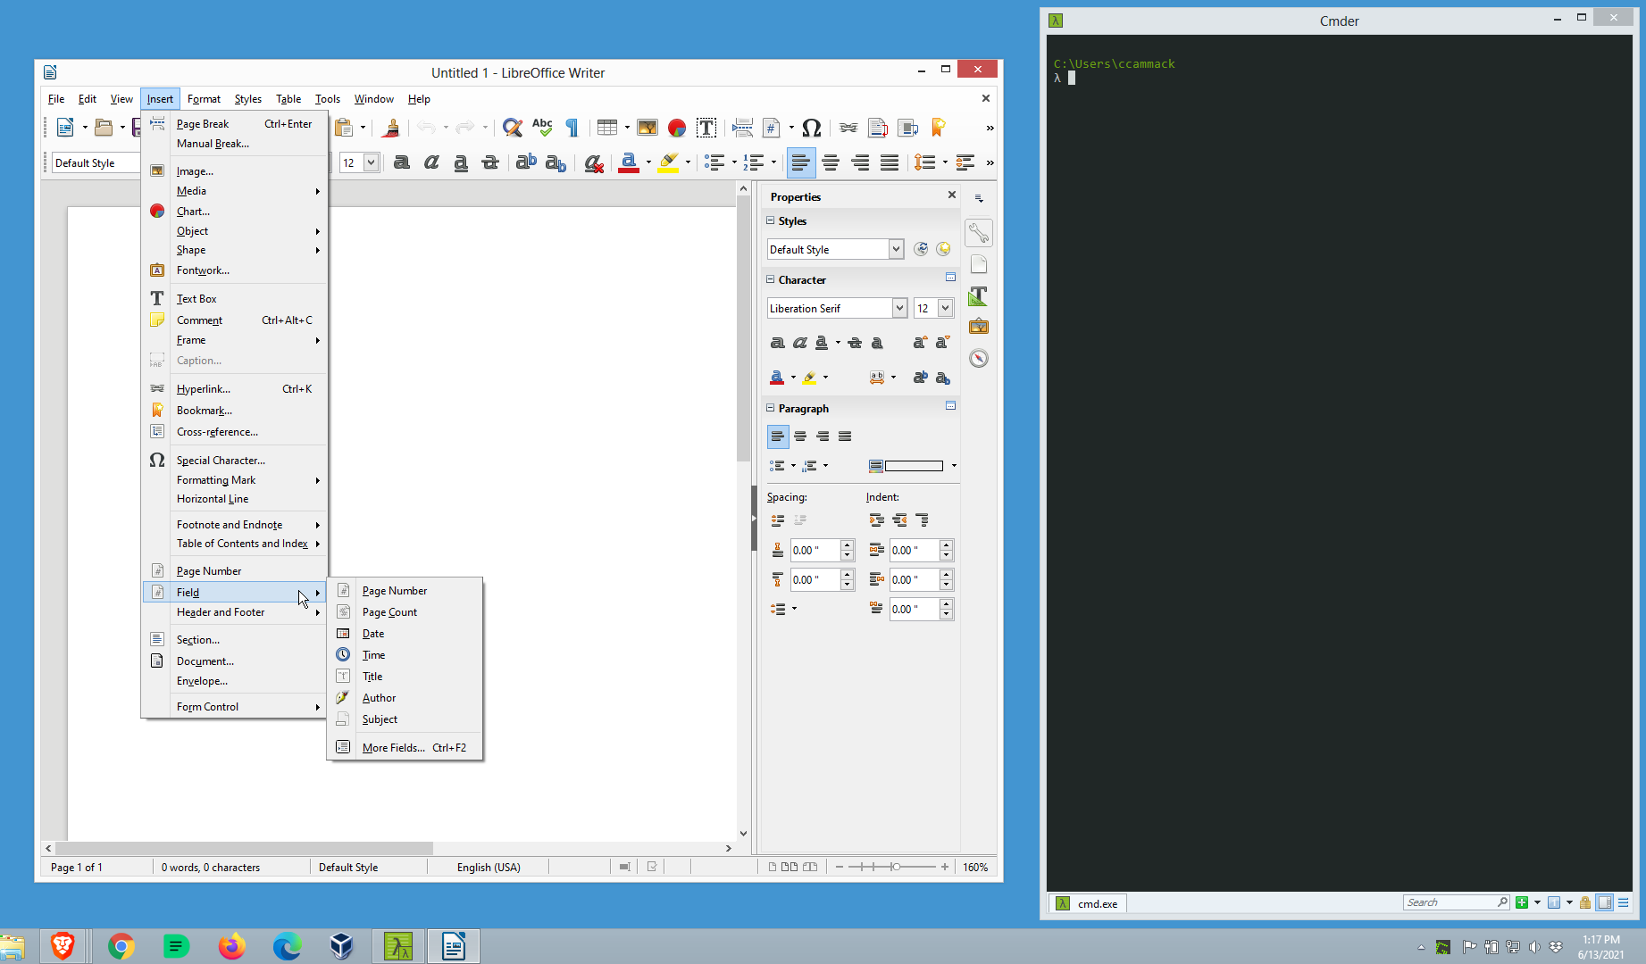
Task: Click the Insert Chart pie icon in toolbar
Action: coord(677,128)
